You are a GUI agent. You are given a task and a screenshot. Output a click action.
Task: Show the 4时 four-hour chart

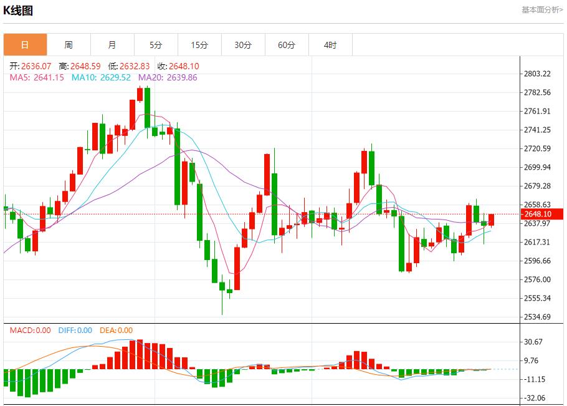330,45
